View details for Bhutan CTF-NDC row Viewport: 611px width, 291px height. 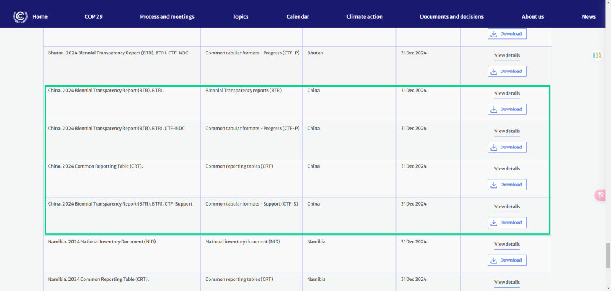(507, 55)
